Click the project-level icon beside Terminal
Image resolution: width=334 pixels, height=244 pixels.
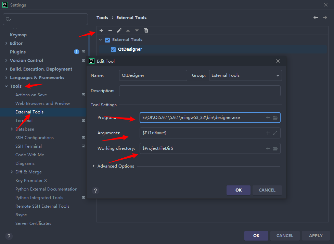(83, 120)
